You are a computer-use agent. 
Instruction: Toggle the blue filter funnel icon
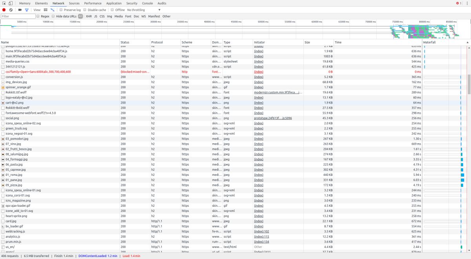[x=27, y=10]
